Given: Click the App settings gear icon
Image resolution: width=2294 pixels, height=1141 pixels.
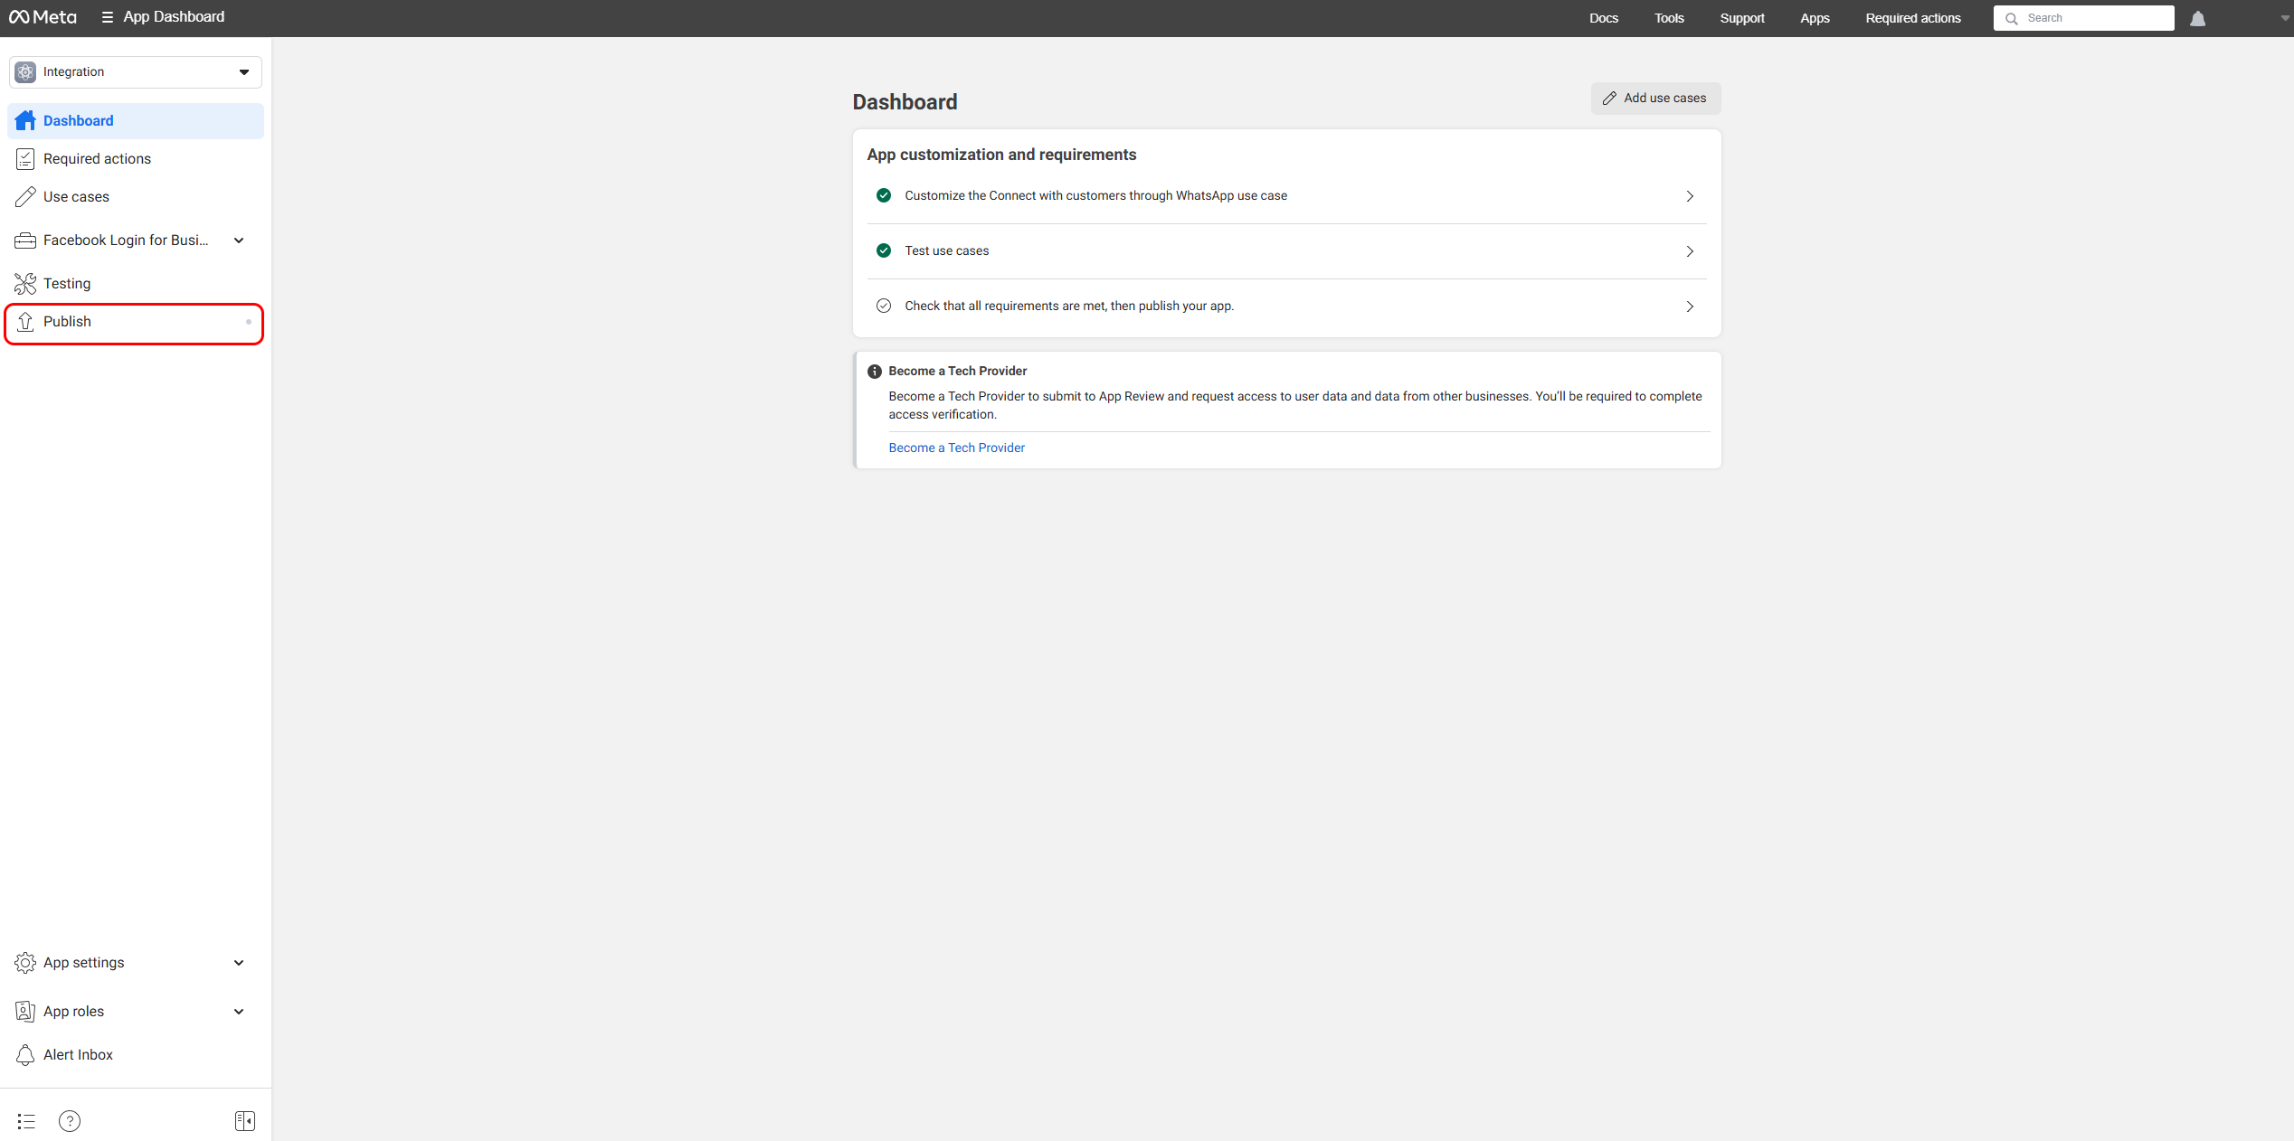Looking at the screenshot, I should pos(25,963).
